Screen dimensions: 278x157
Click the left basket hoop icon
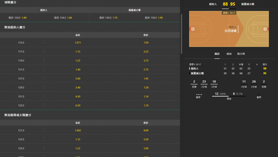pos(193,29)
